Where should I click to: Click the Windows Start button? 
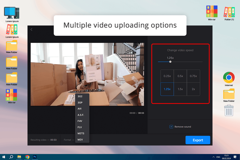[4, 157]
